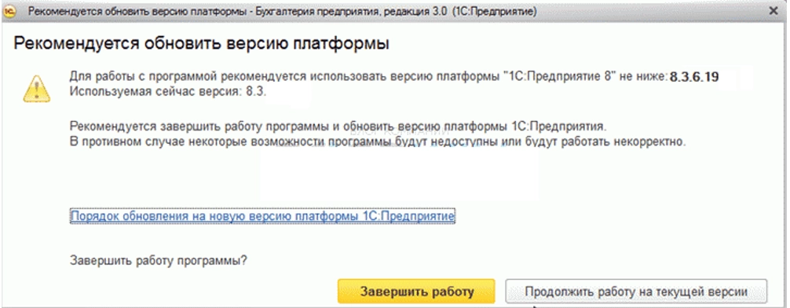Click the yellow warning triangle icon

coord(37,89)
